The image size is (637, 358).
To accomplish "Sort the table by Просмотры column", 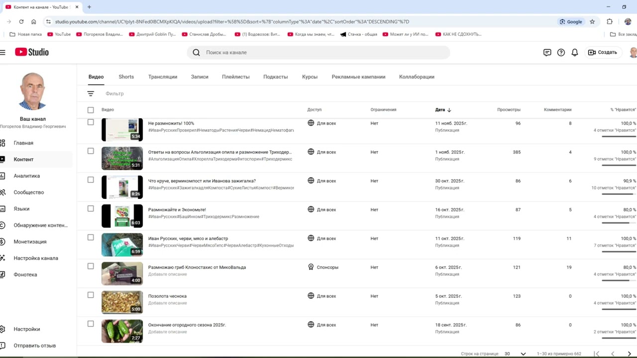I will (x=509, y=110).
